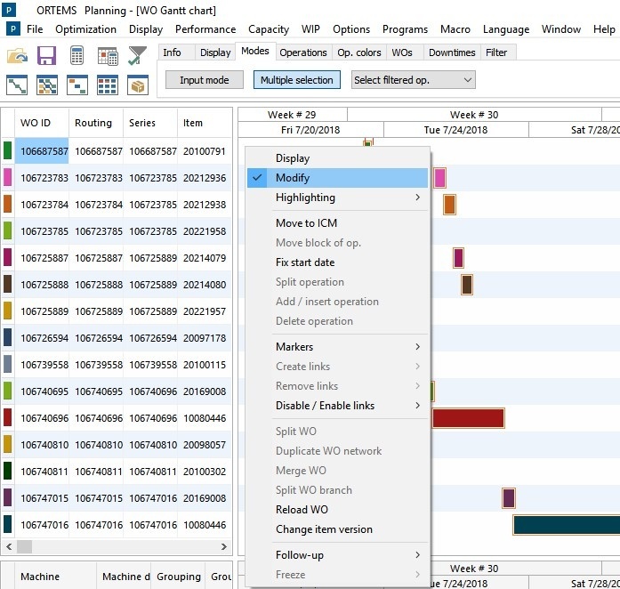Click WO ID cell 106687587
620x589 pixels.
coord(42,151)
